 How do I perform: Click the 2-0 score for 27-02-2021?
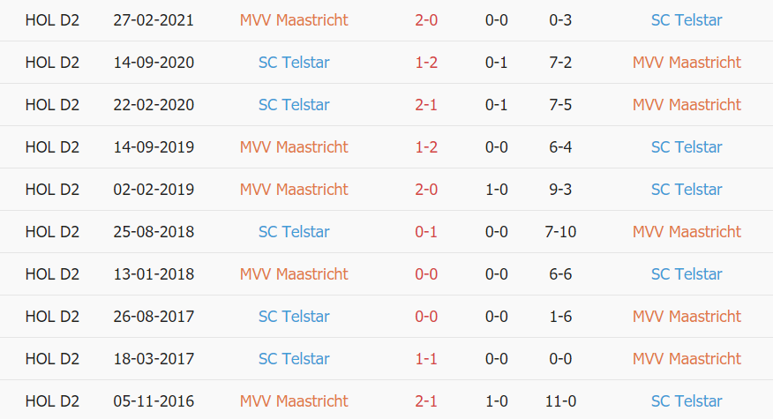pos(426,20)
